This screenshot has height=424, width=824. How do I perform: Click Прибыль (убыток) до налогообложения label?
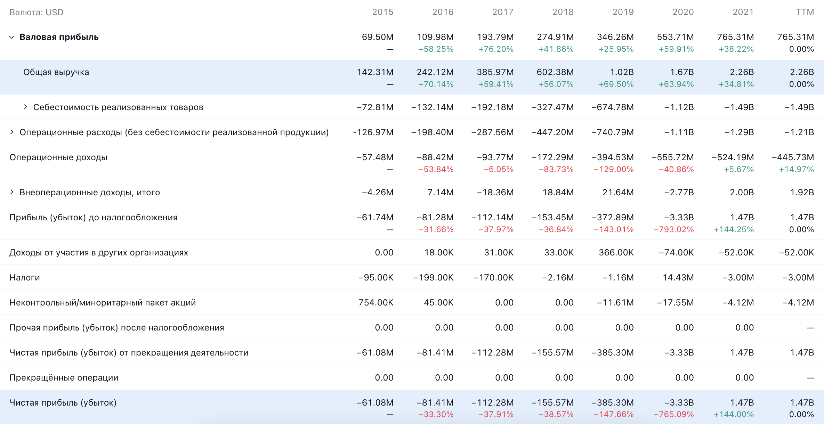click(x=94, y=218)
